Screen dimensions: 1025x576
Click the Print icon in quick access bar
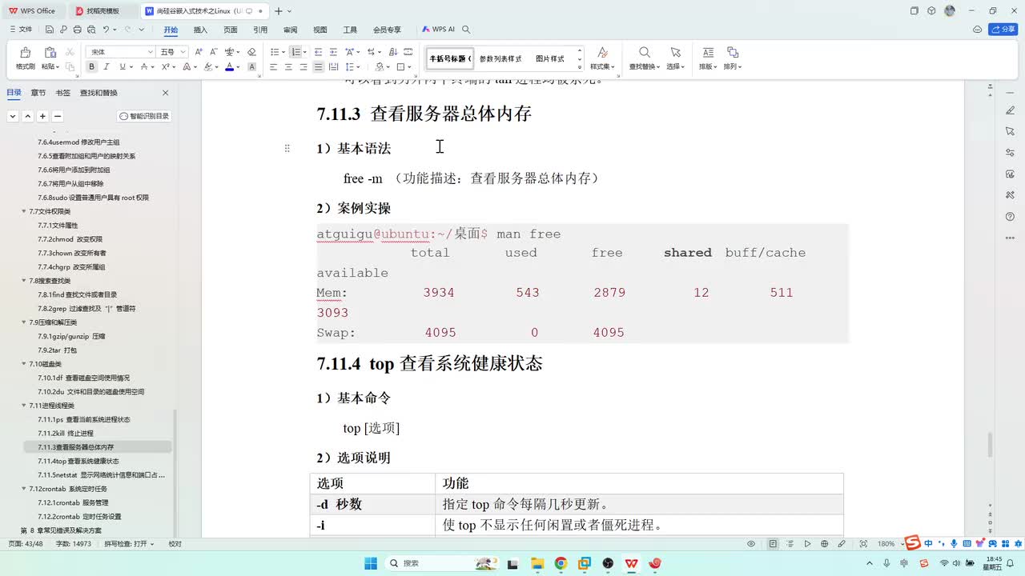click(x=77, y=30)
